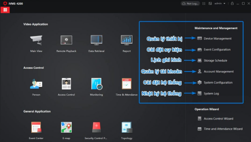Click System Log icon
The width and height of the screenshot is (251, 142).
pos(199,93)
